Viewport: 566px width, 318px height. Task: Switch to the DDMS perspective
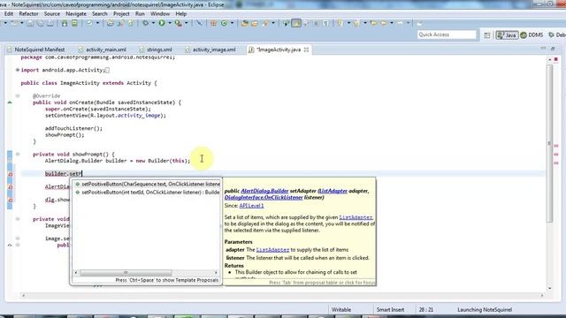(532, 35)
